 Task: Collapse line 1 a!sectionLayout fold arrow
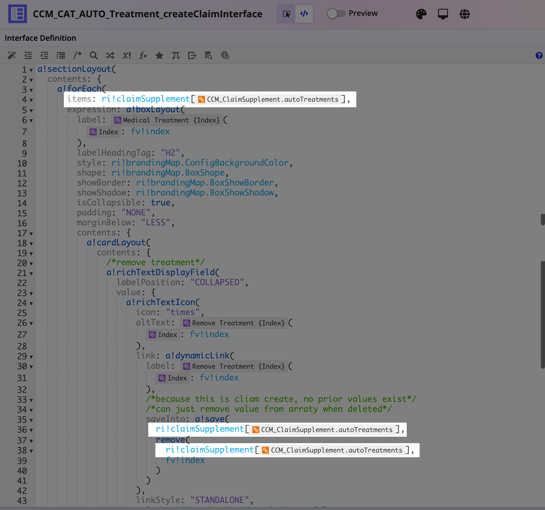coord(31,70)
